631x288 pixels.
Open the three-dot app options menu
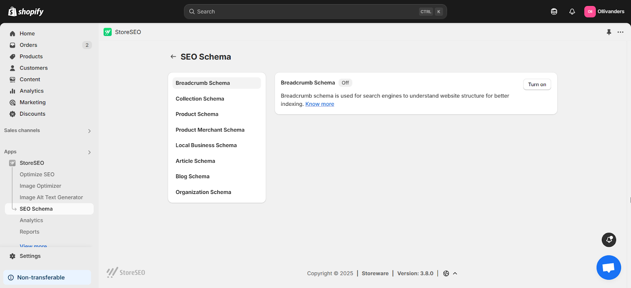click(x=620, y=32)
